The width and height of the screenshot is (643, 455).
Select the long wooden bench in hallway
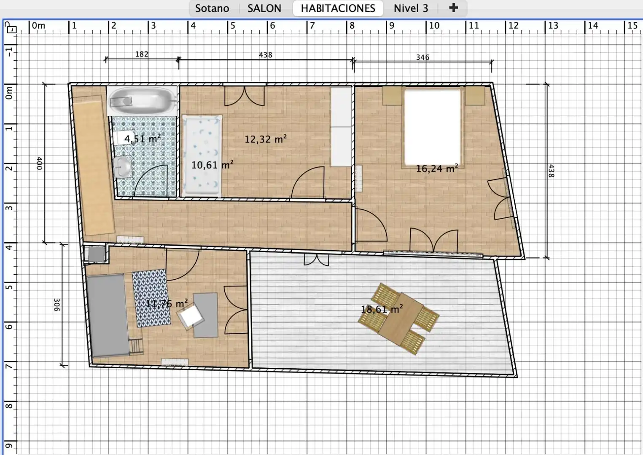point(94,165)
